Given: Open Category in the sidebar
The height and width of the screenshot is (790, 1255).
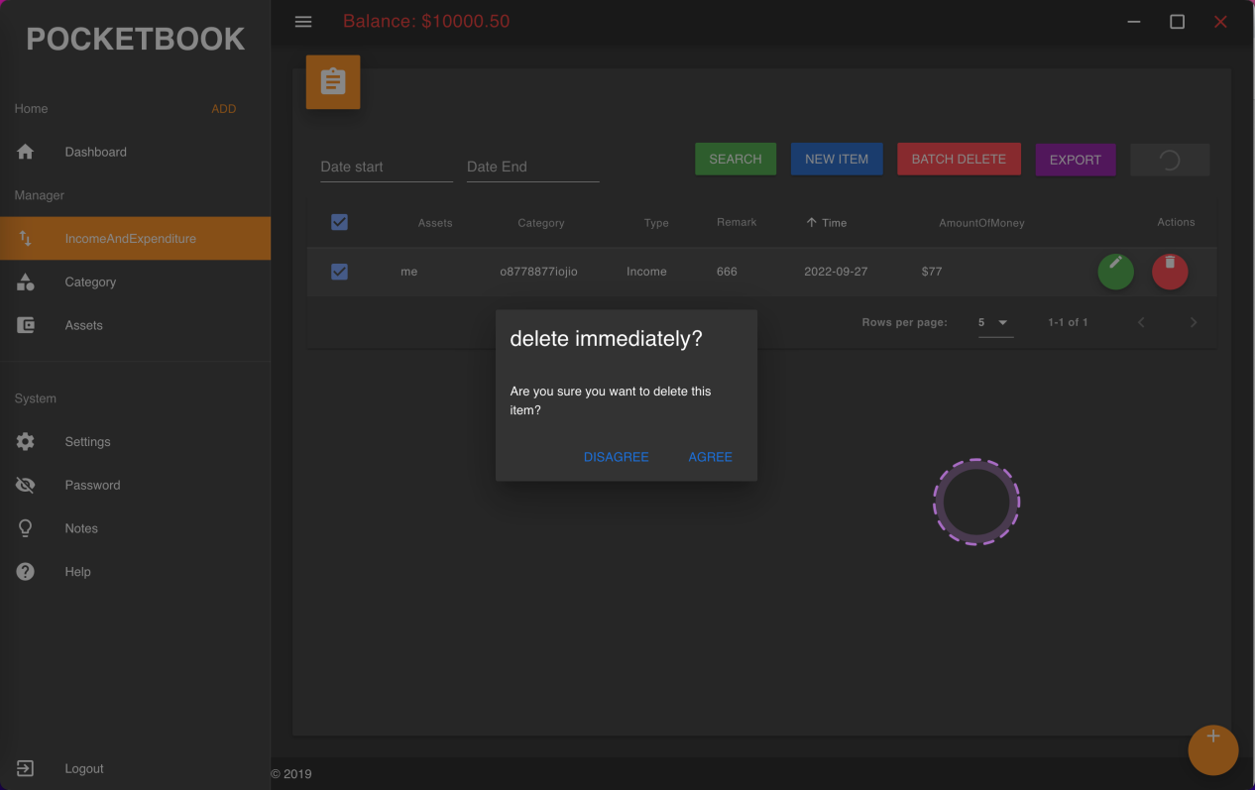Looking at the screenshot, I should (x=90, y=282).
